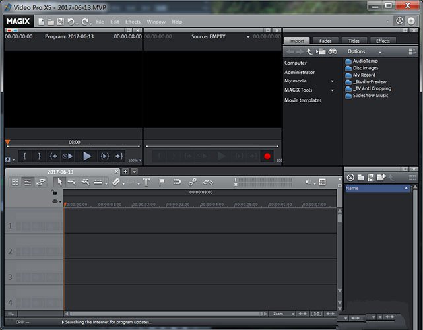This screenshot has height=330, width=423.
Task: Switch to the Titles tab
Action: point(354,41)
